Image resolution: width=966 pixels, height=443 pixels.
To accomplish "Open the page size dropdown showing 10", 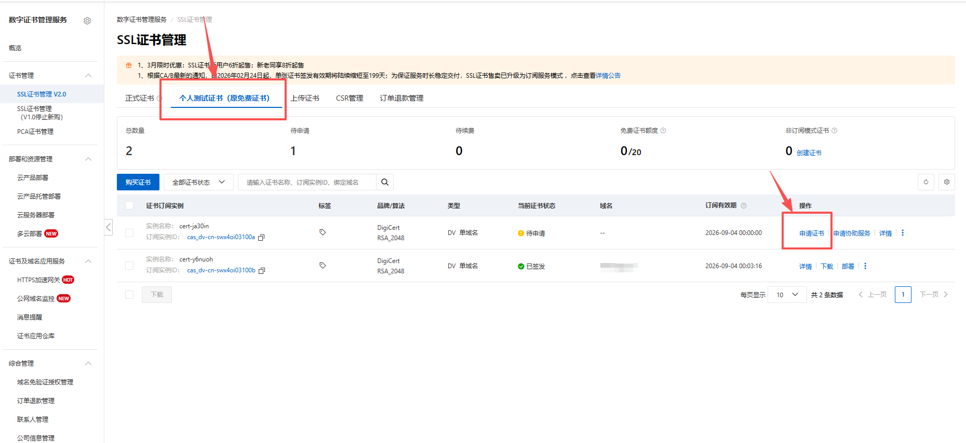I will (787, 295).
